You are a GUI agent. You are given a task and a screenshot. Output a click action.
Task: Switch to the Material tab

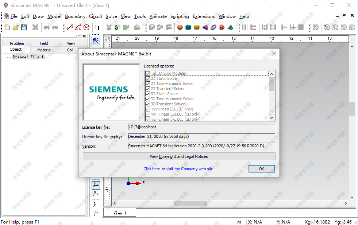(44, 50)
